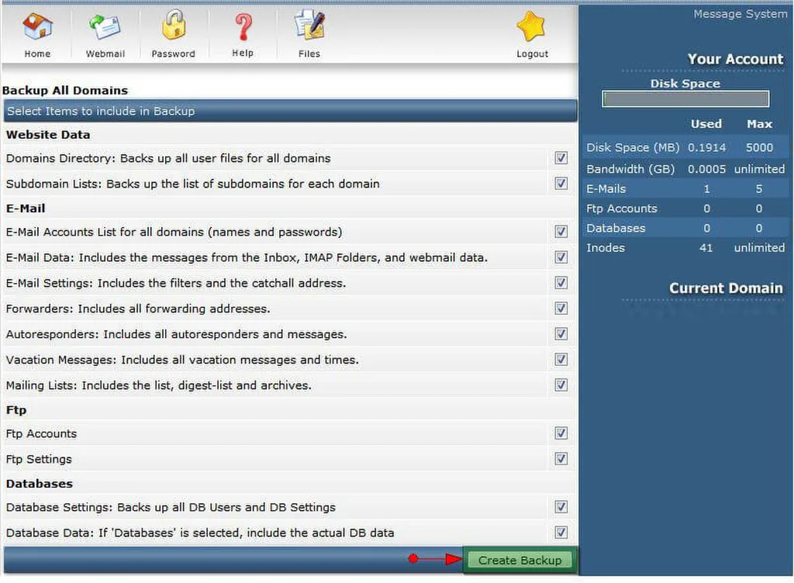Open the Files document icon

click(x=309, y=26)
